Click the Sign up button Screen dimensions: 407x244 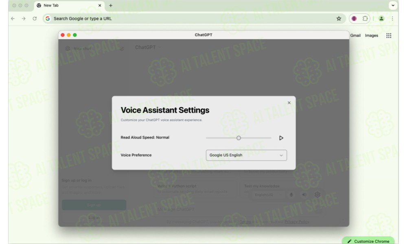pyautogui.click(x=94, y=205)
